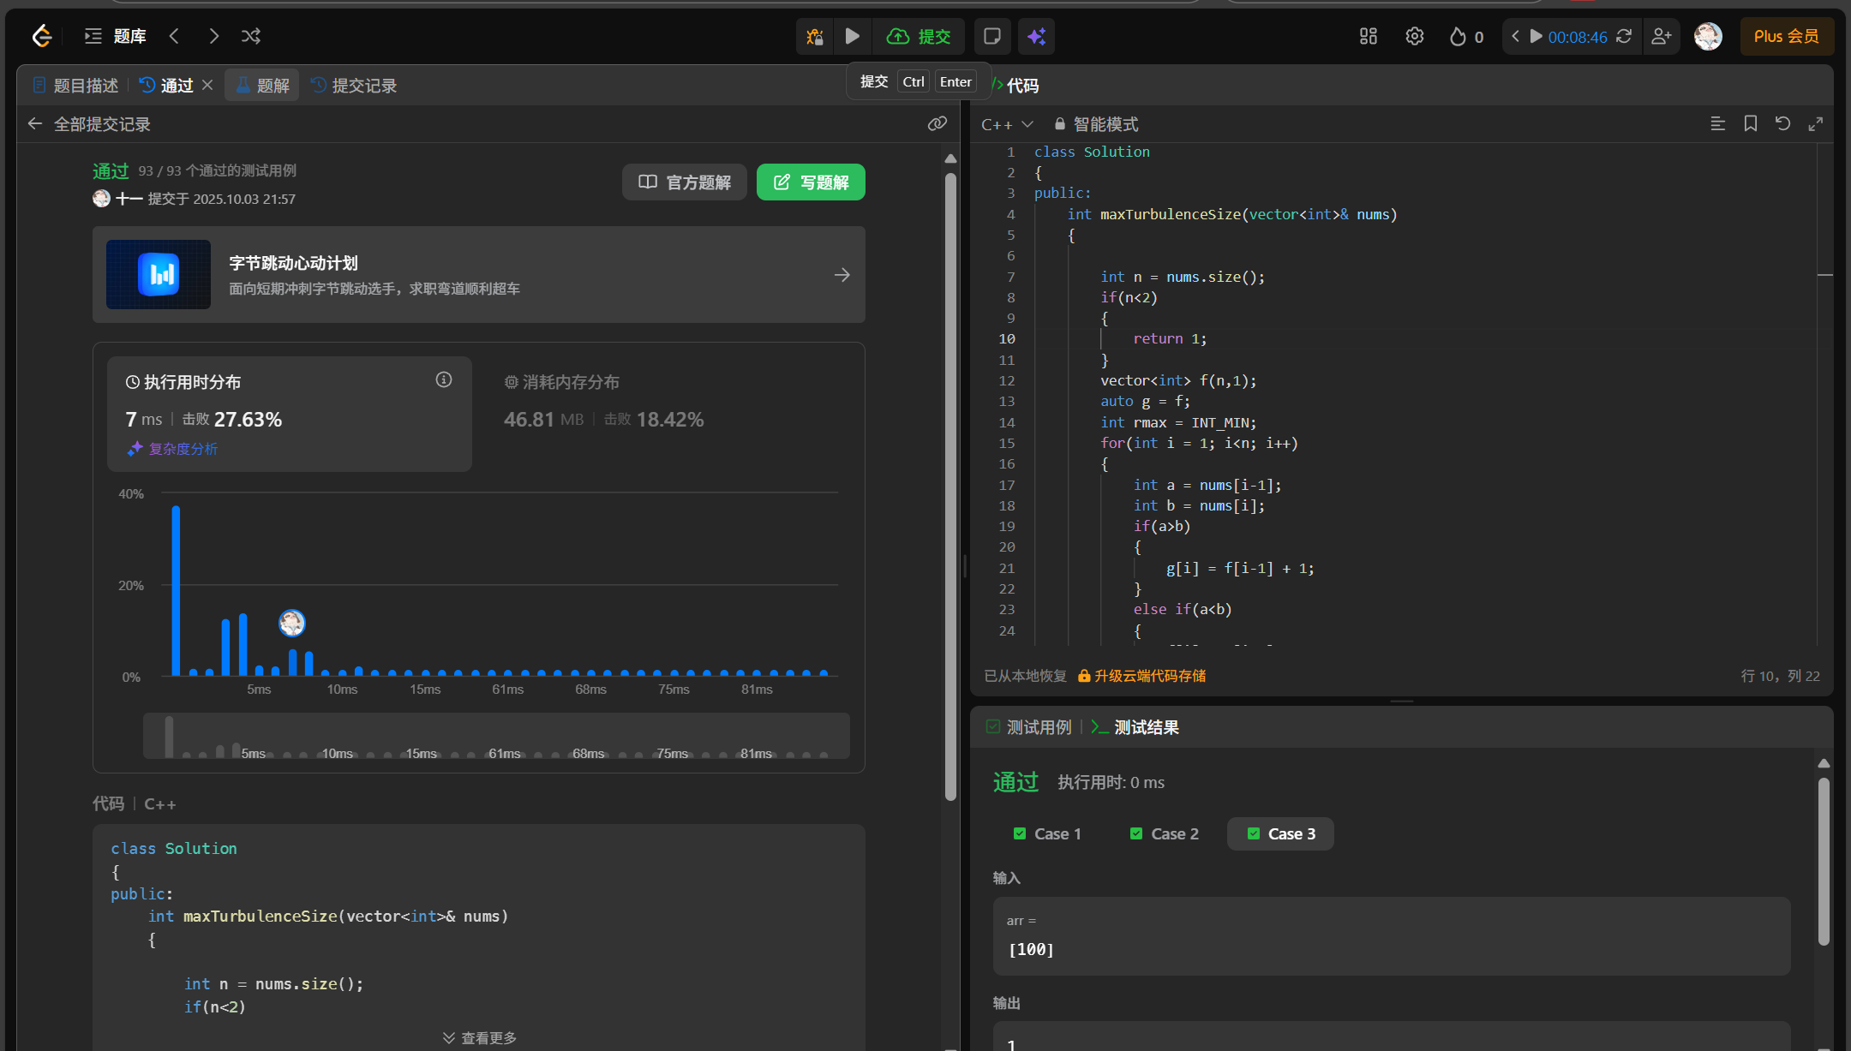1851x1051 pixels.
Task: Shuffle to a random problem
Action: 251,36
